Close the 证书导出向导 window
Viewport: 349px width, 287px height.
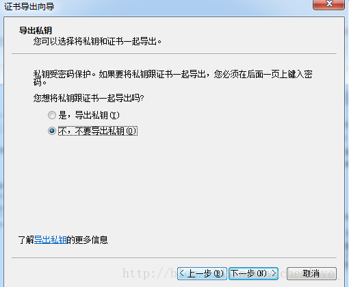328,4
